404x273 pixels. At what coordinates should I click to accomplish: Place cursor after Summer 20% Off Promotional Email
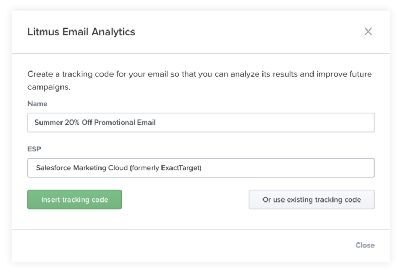point(156,123)
